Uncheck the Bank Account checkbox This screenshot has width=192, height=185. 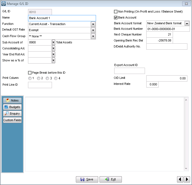[x=116, y=17]
